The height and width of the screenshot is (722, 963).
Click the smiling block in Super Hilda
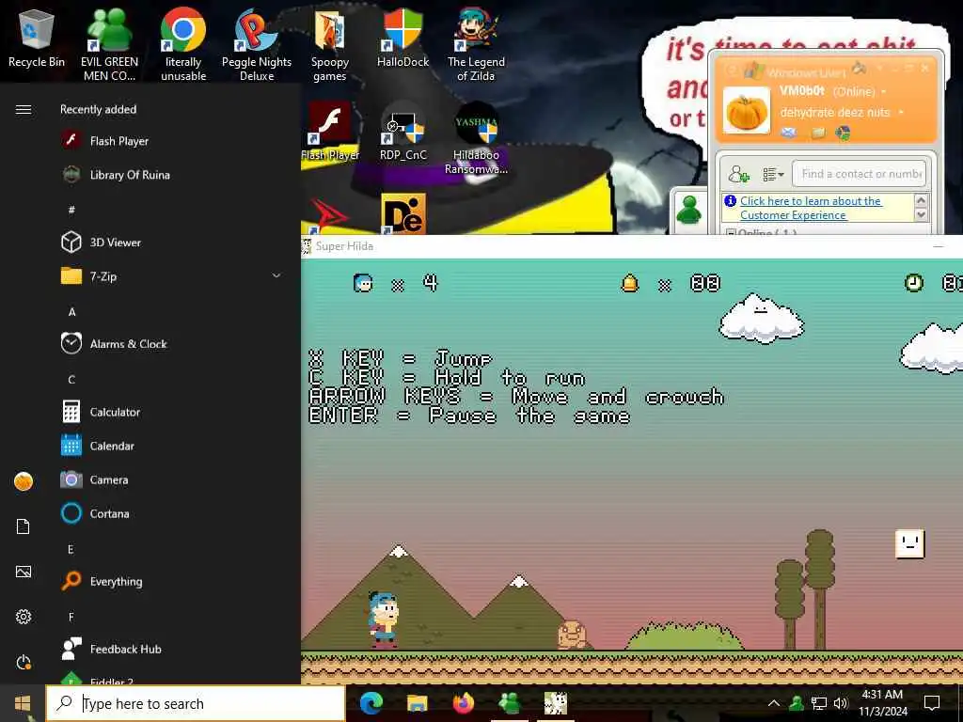[909, 544]
